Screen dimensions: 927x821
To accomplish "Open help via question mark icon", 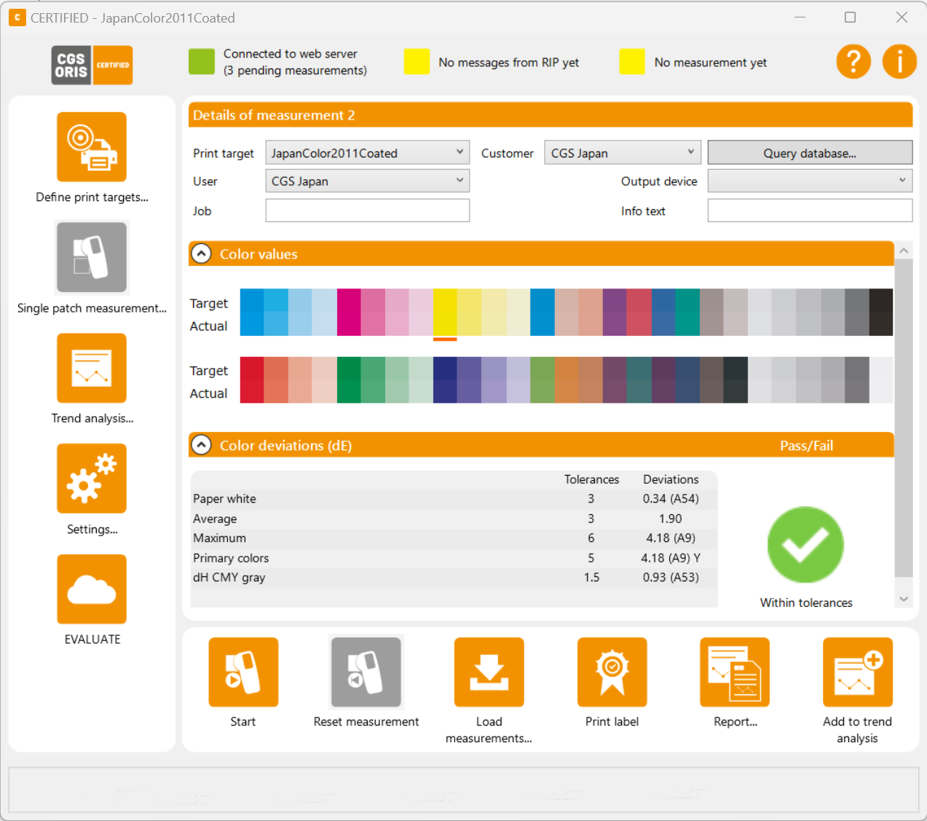I will tap(853, 61).
